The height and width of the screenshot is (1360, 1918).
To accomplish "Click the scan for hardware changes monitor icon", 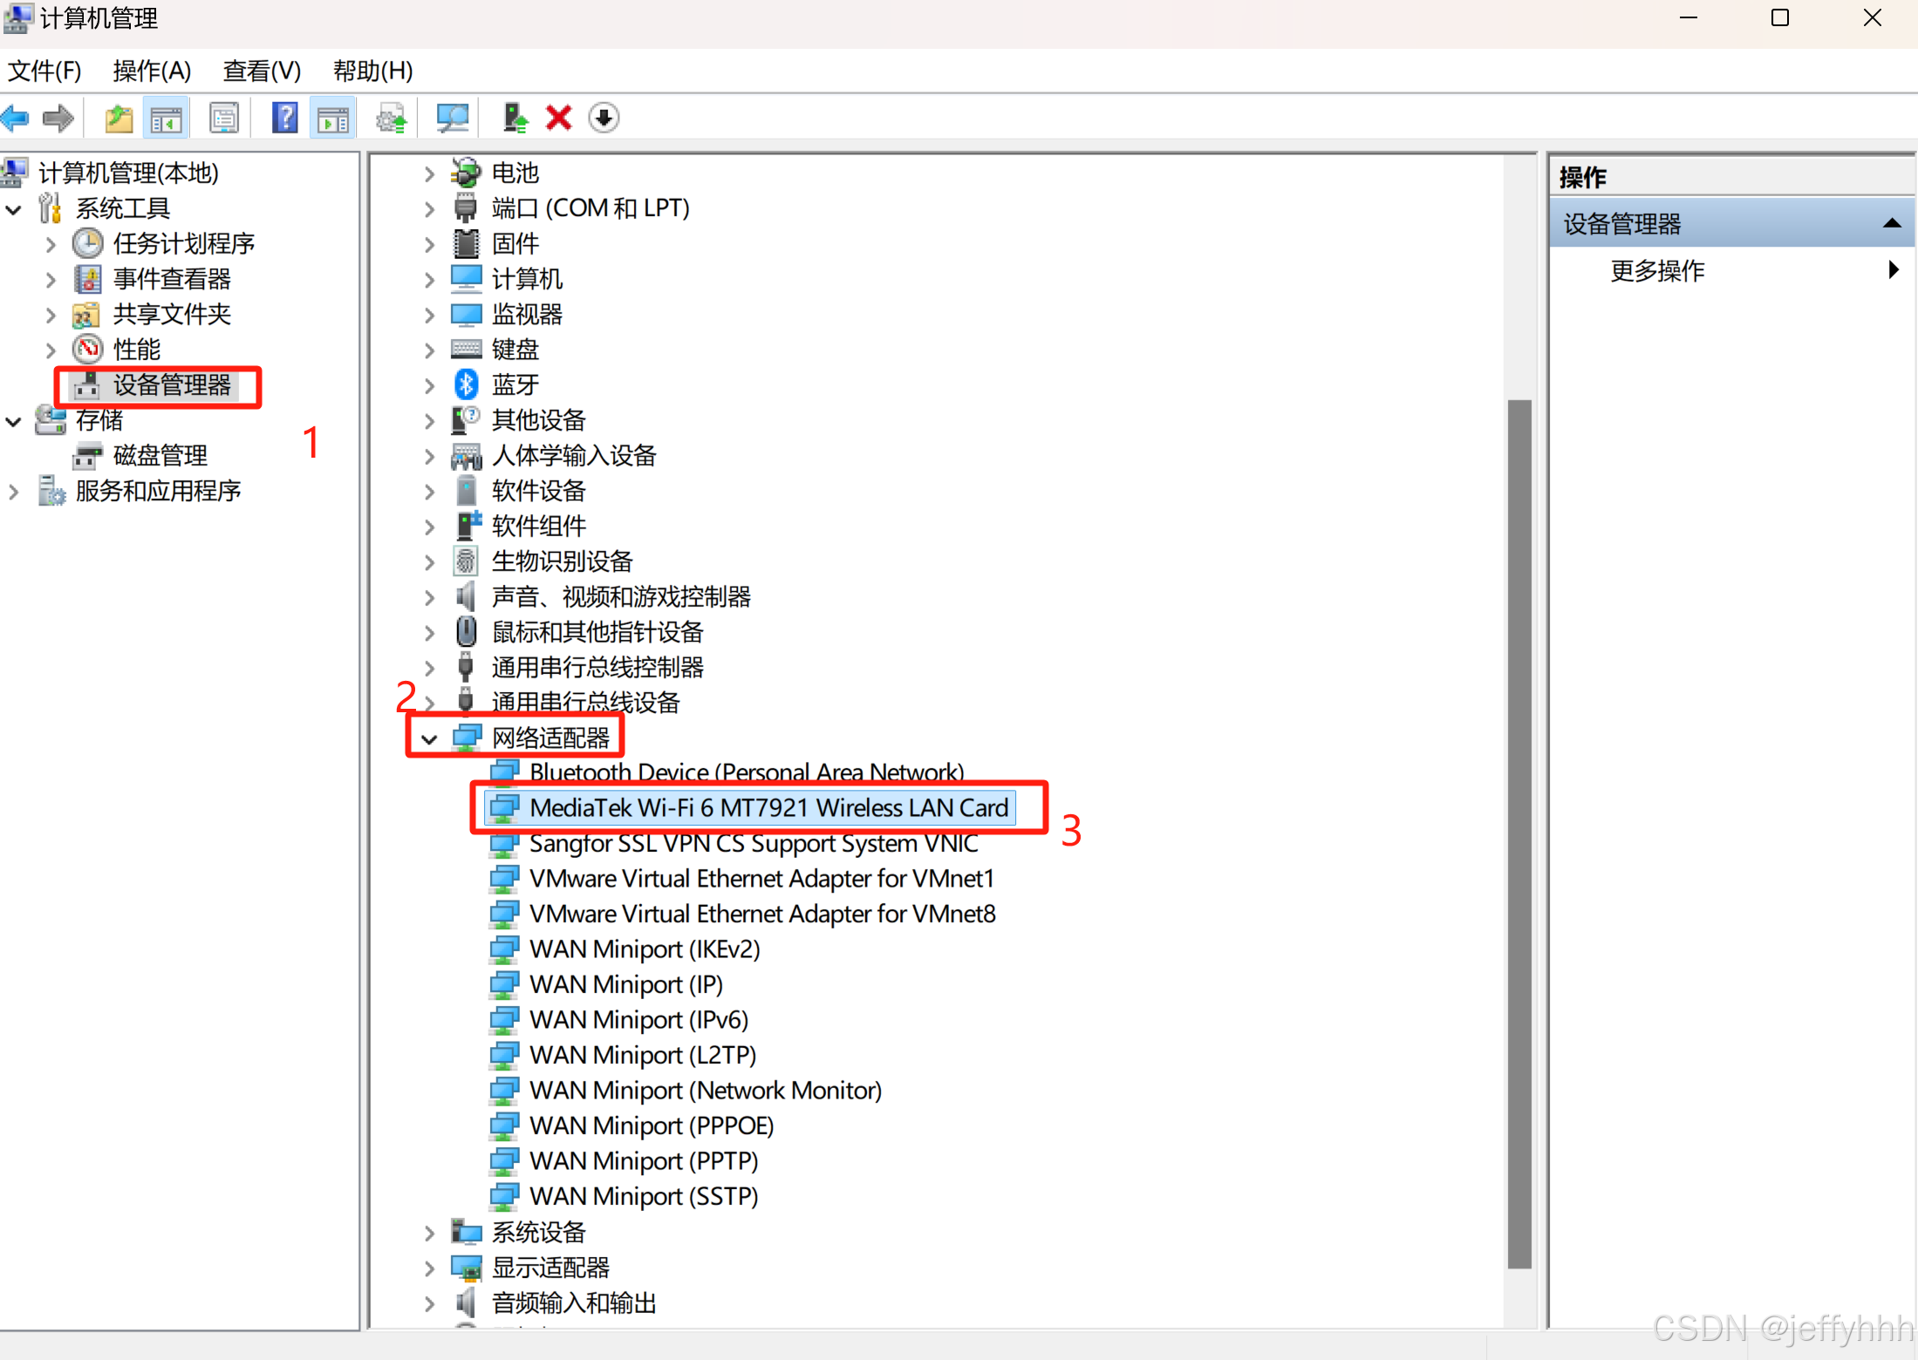I will [452, 118].
